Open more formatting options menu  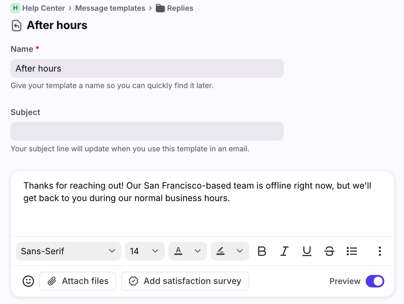click(379, 251)
